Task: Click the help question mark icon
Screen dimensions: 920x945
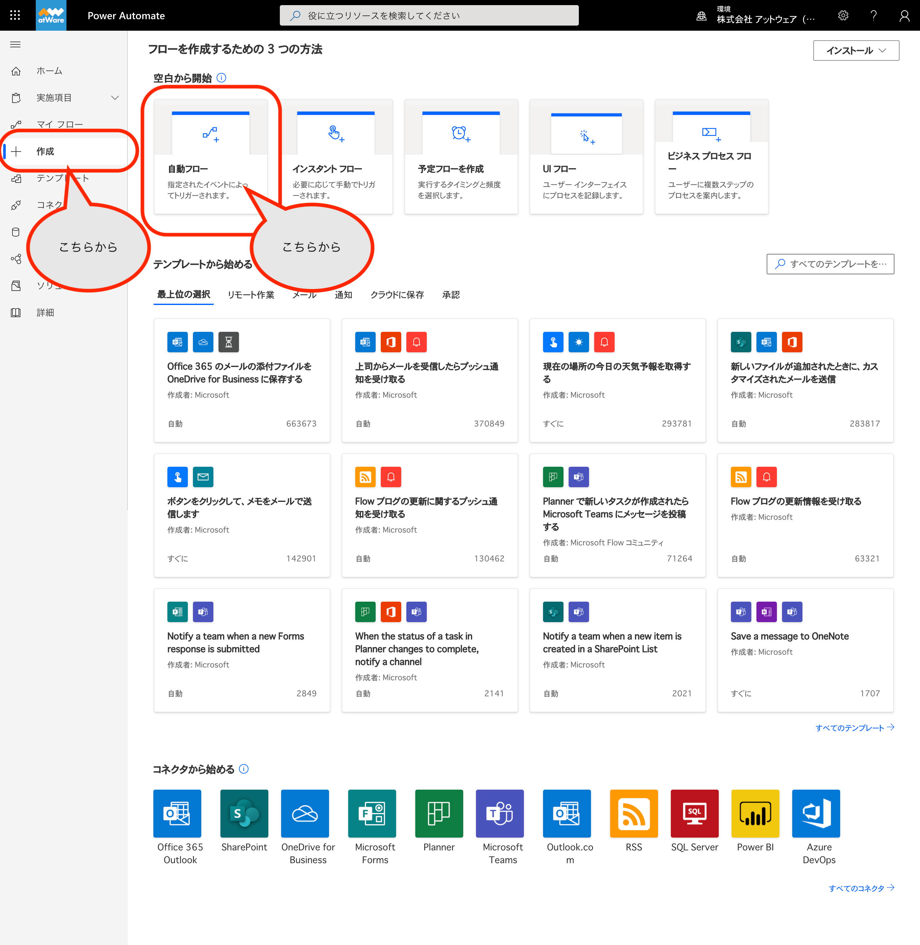Action: click(873, 15)
